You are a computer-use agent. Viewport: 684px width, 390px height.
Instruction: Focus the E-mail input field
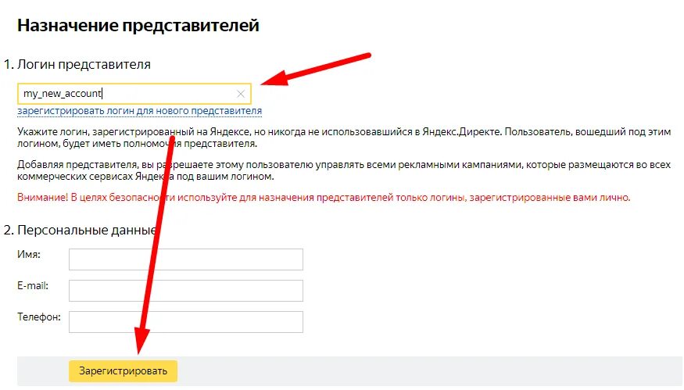[x=186, y=291]
